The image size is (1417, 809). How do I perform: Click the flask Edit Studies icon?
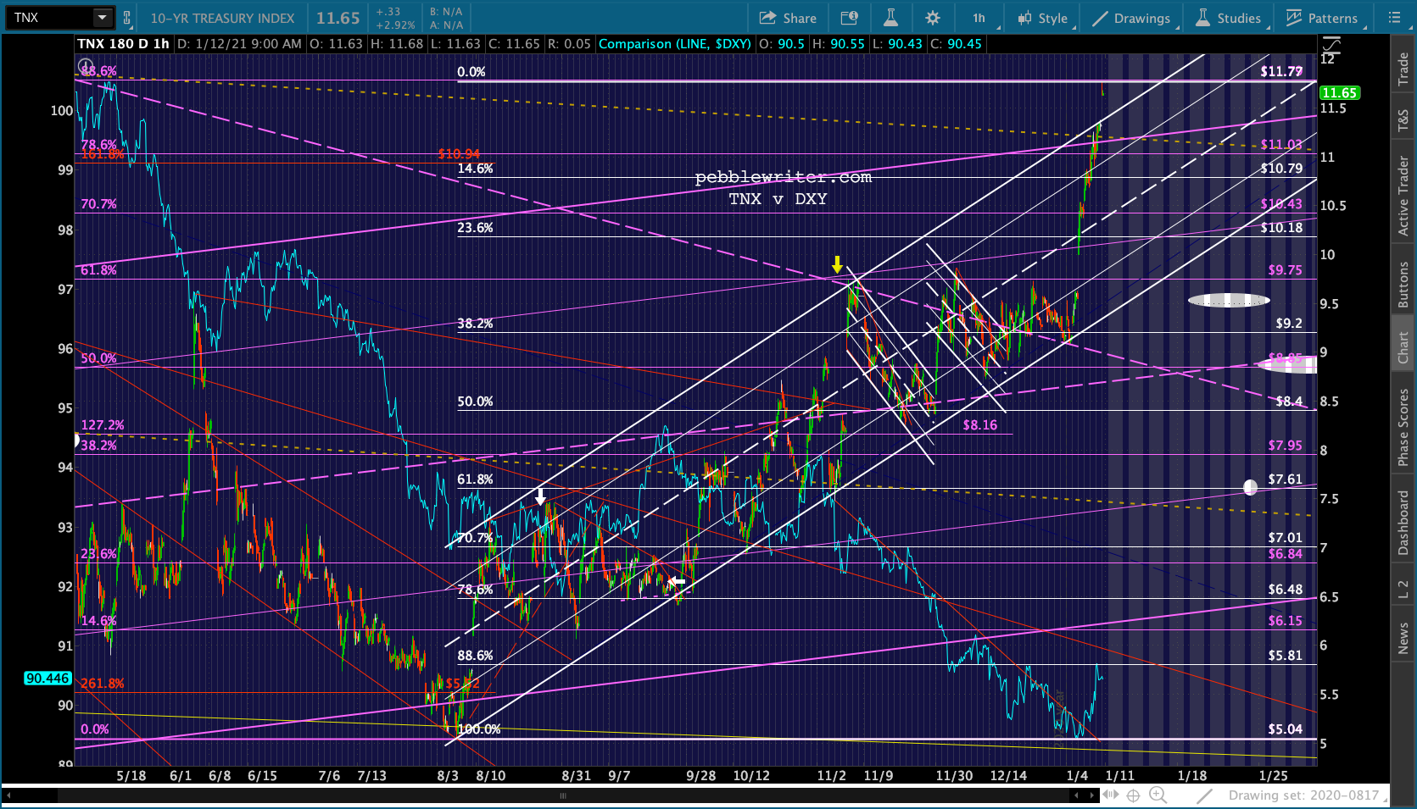click(890, 18)
